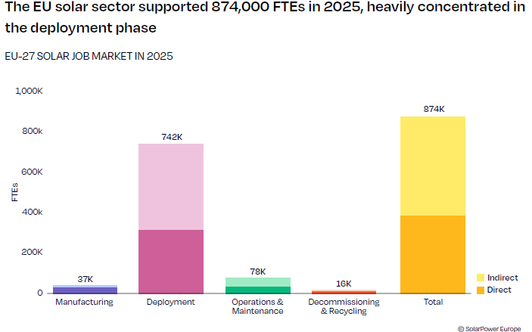Image resolution: width=532 pixels, height=332 pixels.
Task: Click the light green indirect Operations & Maintenance segment
Action: [x=258, y=282]
